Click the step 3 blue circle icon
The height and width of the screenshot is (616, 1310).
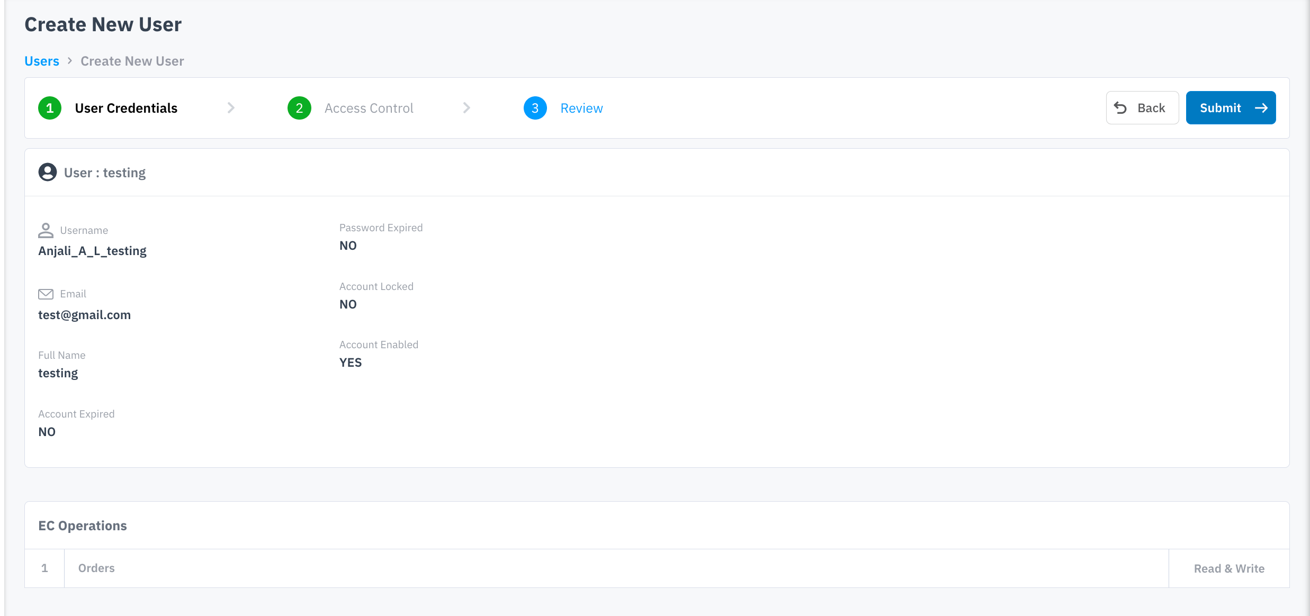[x=535, y=108]
